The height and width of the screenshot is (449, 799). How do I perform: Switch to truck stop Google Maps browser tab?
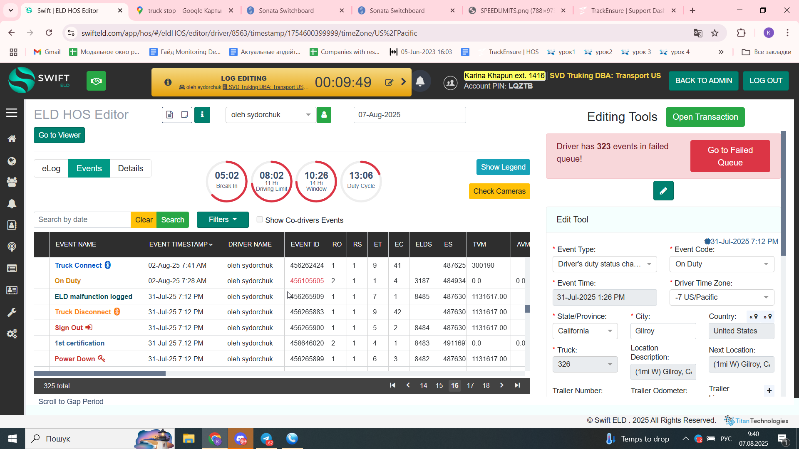(x=184, y=11)
